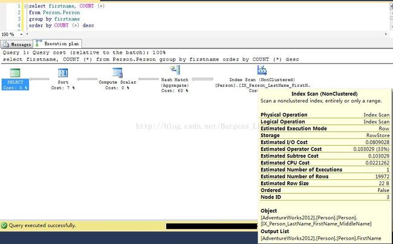The image size is (393, 244).
Task: Click 'Estimated Operator Cost' value 0.103029 (33%)
Action: 371,149
